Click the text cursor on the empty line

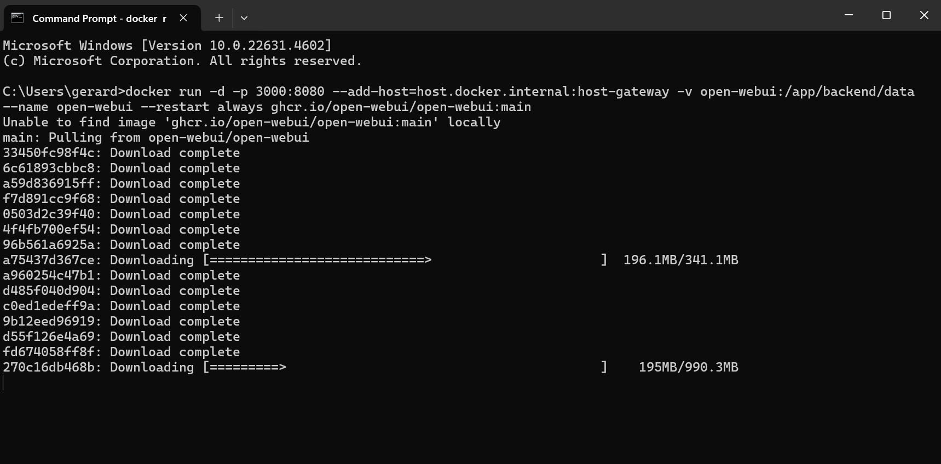3,382
